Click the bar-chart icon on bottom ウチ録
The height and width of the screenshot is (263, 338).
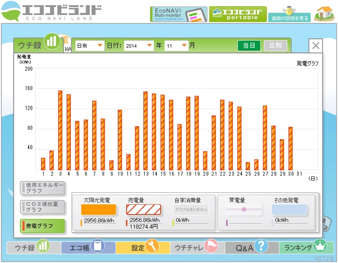(x=43, y=245)
